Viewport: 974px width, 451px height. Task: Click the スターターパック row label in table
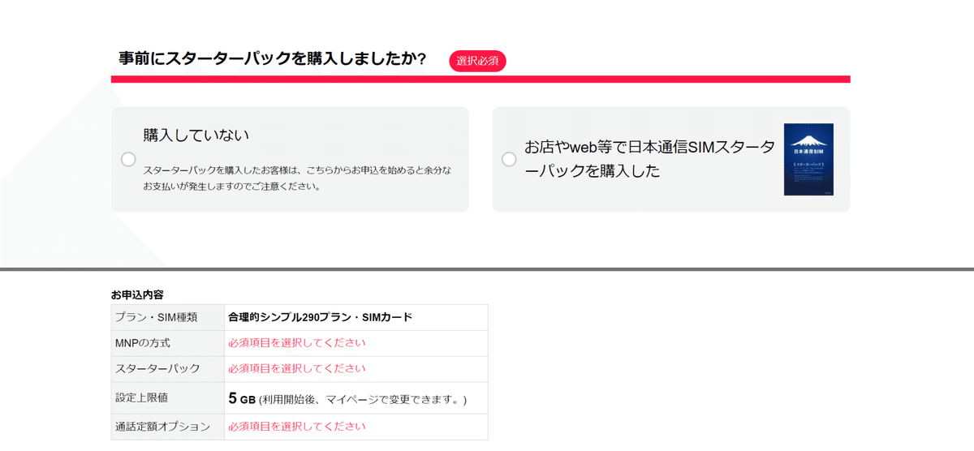point(157,369)
